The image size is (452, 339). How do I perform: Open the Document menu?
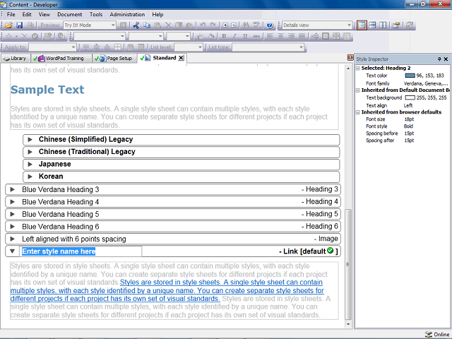69,14
